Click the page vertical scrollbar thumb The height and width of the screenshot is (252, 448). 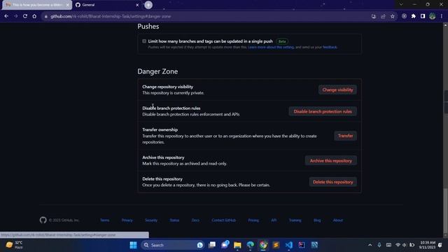pos(445,211)
